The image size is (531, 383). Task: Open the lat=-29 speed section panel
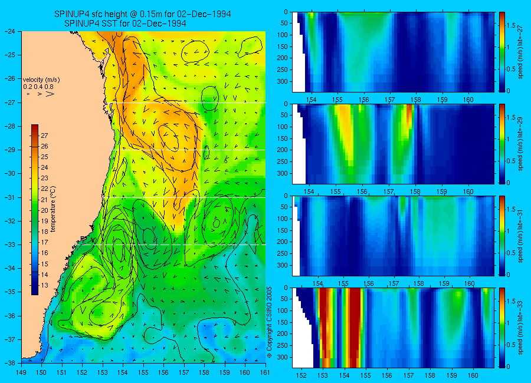tap(393, 144)
